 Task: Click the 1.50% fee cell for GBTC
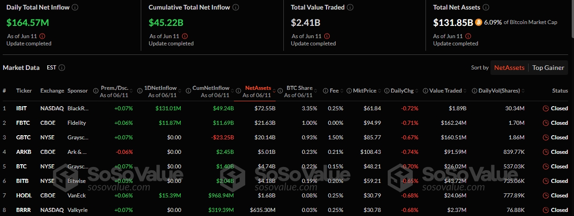coord(336,137)
